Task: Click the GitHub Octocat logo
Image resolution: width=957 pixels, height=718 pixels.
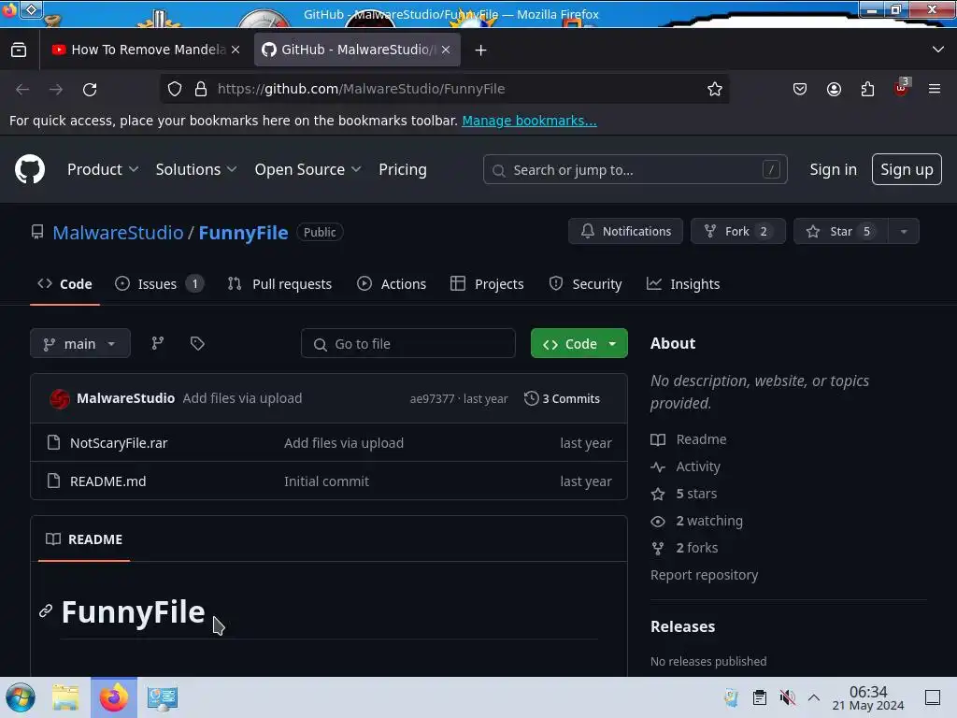Action: click(x=30, y=169)
